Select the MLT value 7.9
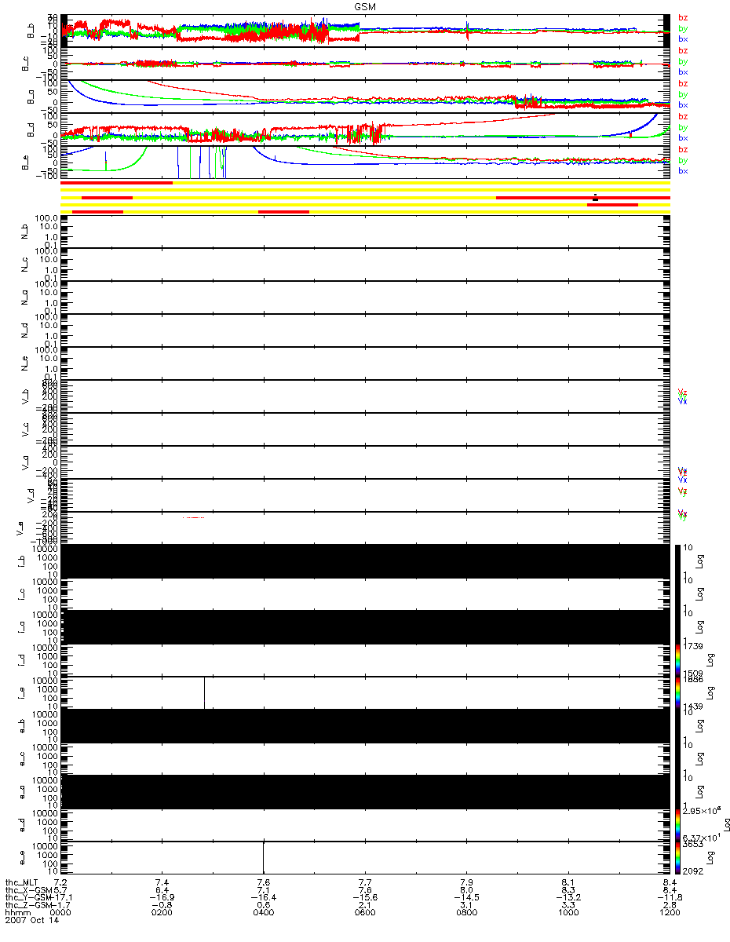This screenshot has width=730, height=942. (466, 883)
